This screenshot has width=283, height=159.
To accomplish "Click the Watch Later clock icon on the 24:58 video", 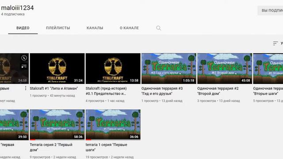I will tap(24, 58).
